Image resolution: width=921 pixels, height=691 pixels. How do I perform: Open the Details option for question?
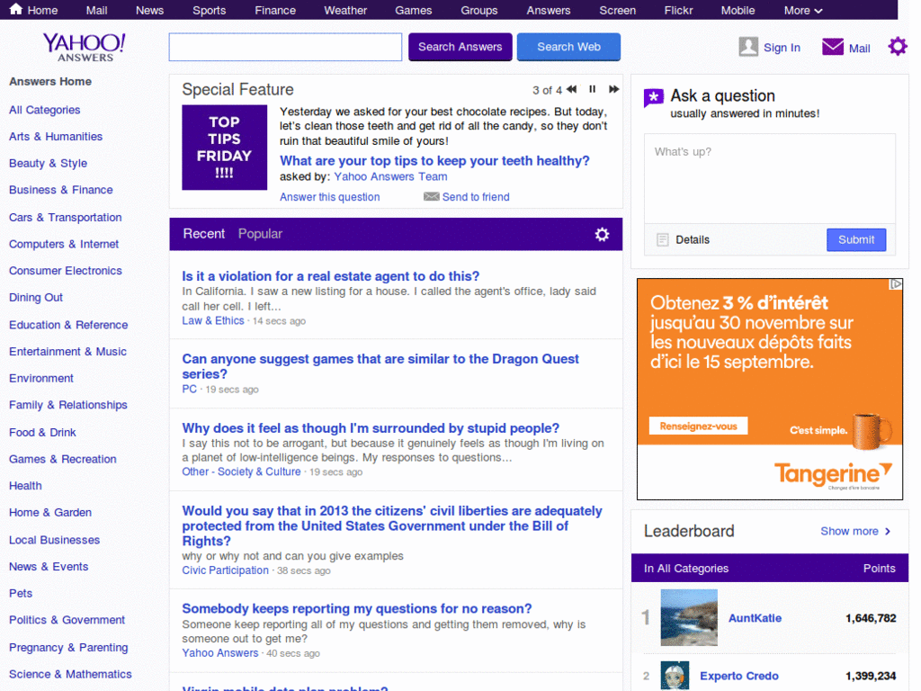point(692,239)
